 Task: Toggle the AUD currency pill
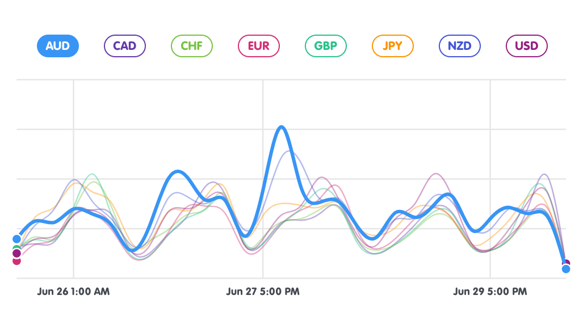click(x=58, y=46)
